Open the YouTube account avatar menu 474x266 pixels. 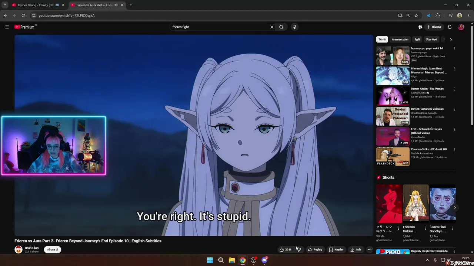click(461, 27)
